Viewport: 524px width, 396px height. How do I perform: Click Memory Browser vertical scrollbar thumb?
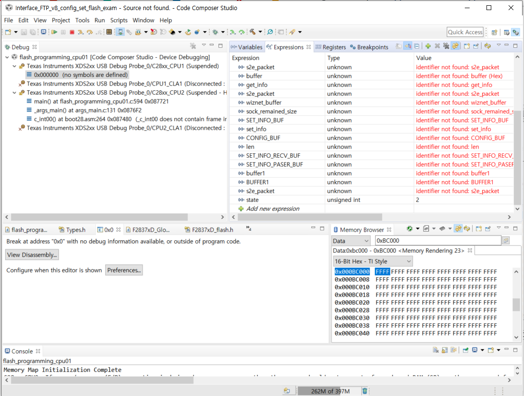pyautogui.click(x=516, y=304)
